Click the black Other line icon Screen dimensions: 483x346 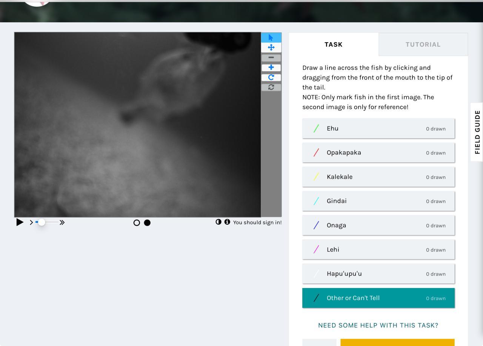point(316,298)
